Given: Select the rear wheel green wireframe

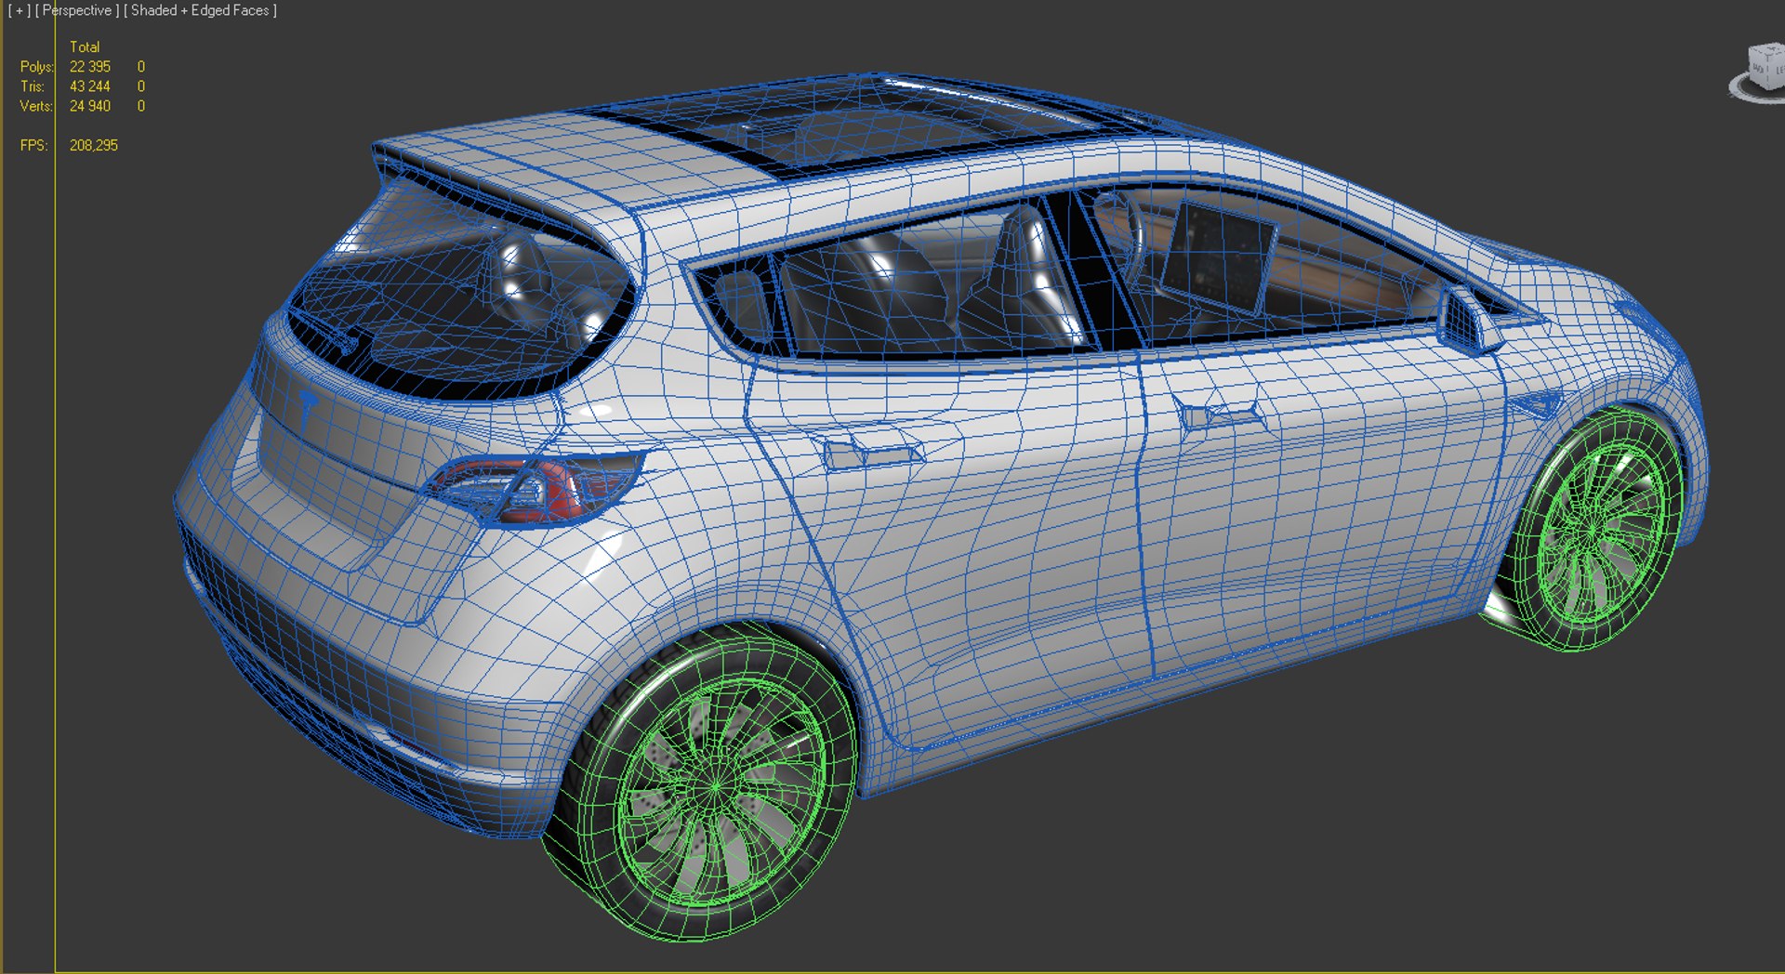Looking at the screenshot, I should [x=702, y=783].
